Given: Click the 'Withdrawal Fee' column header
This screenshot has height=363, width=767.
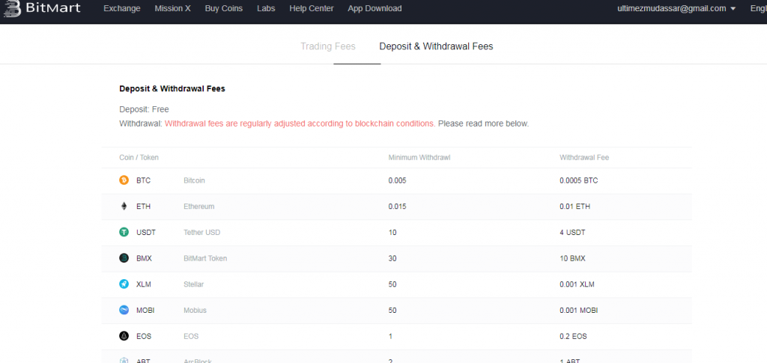Looking at the screenshot, I should point(584,158).
